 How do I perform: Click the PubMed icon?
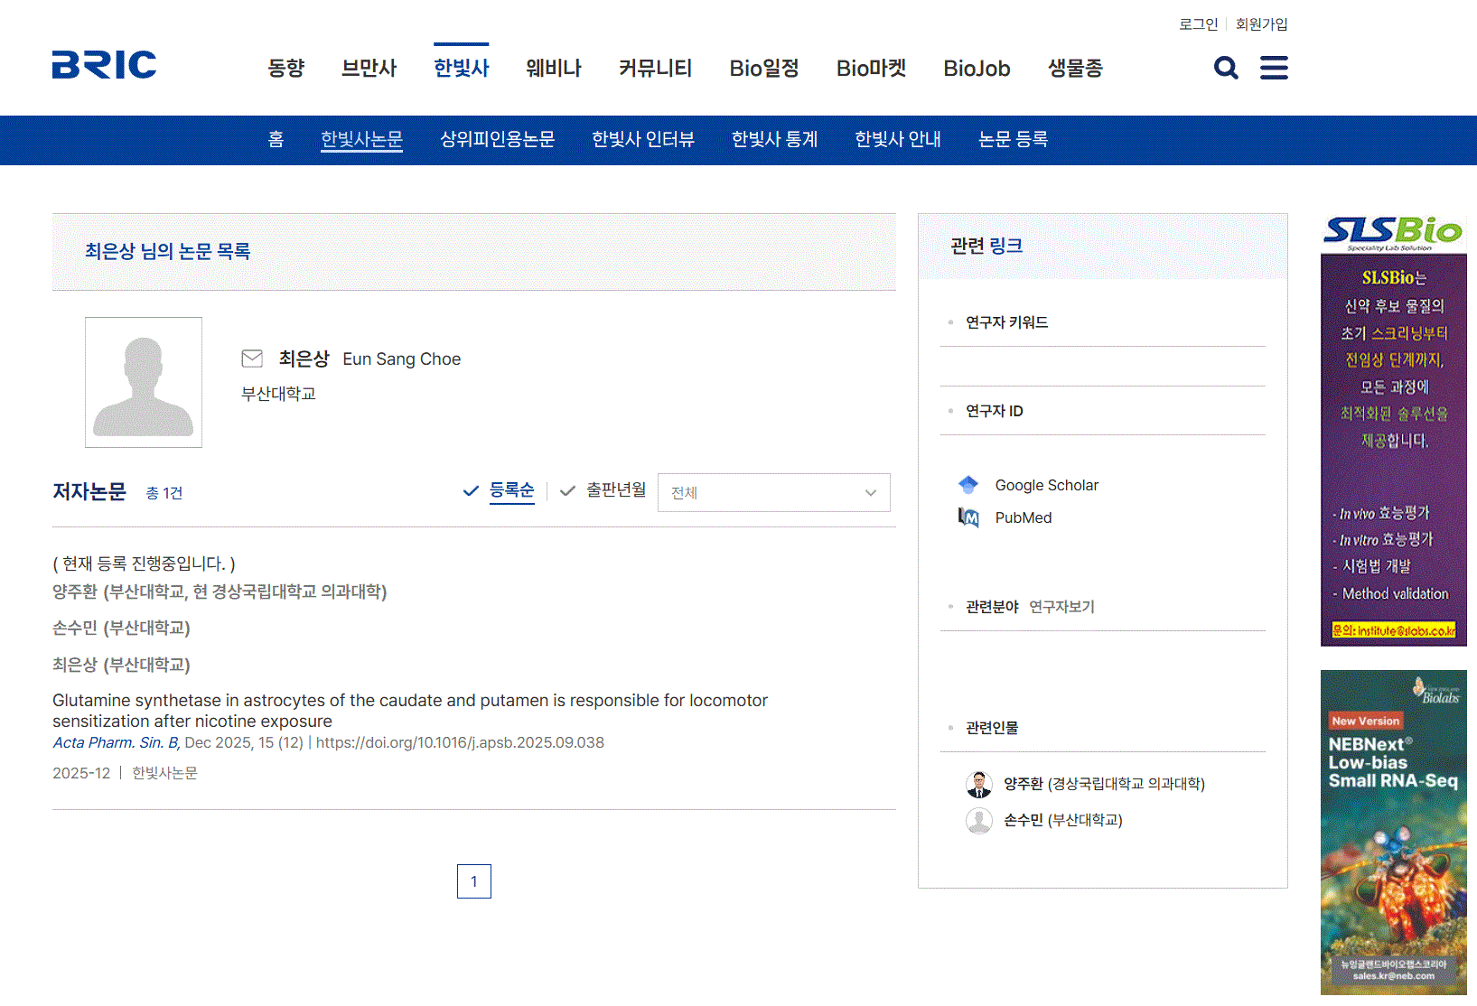968,517
